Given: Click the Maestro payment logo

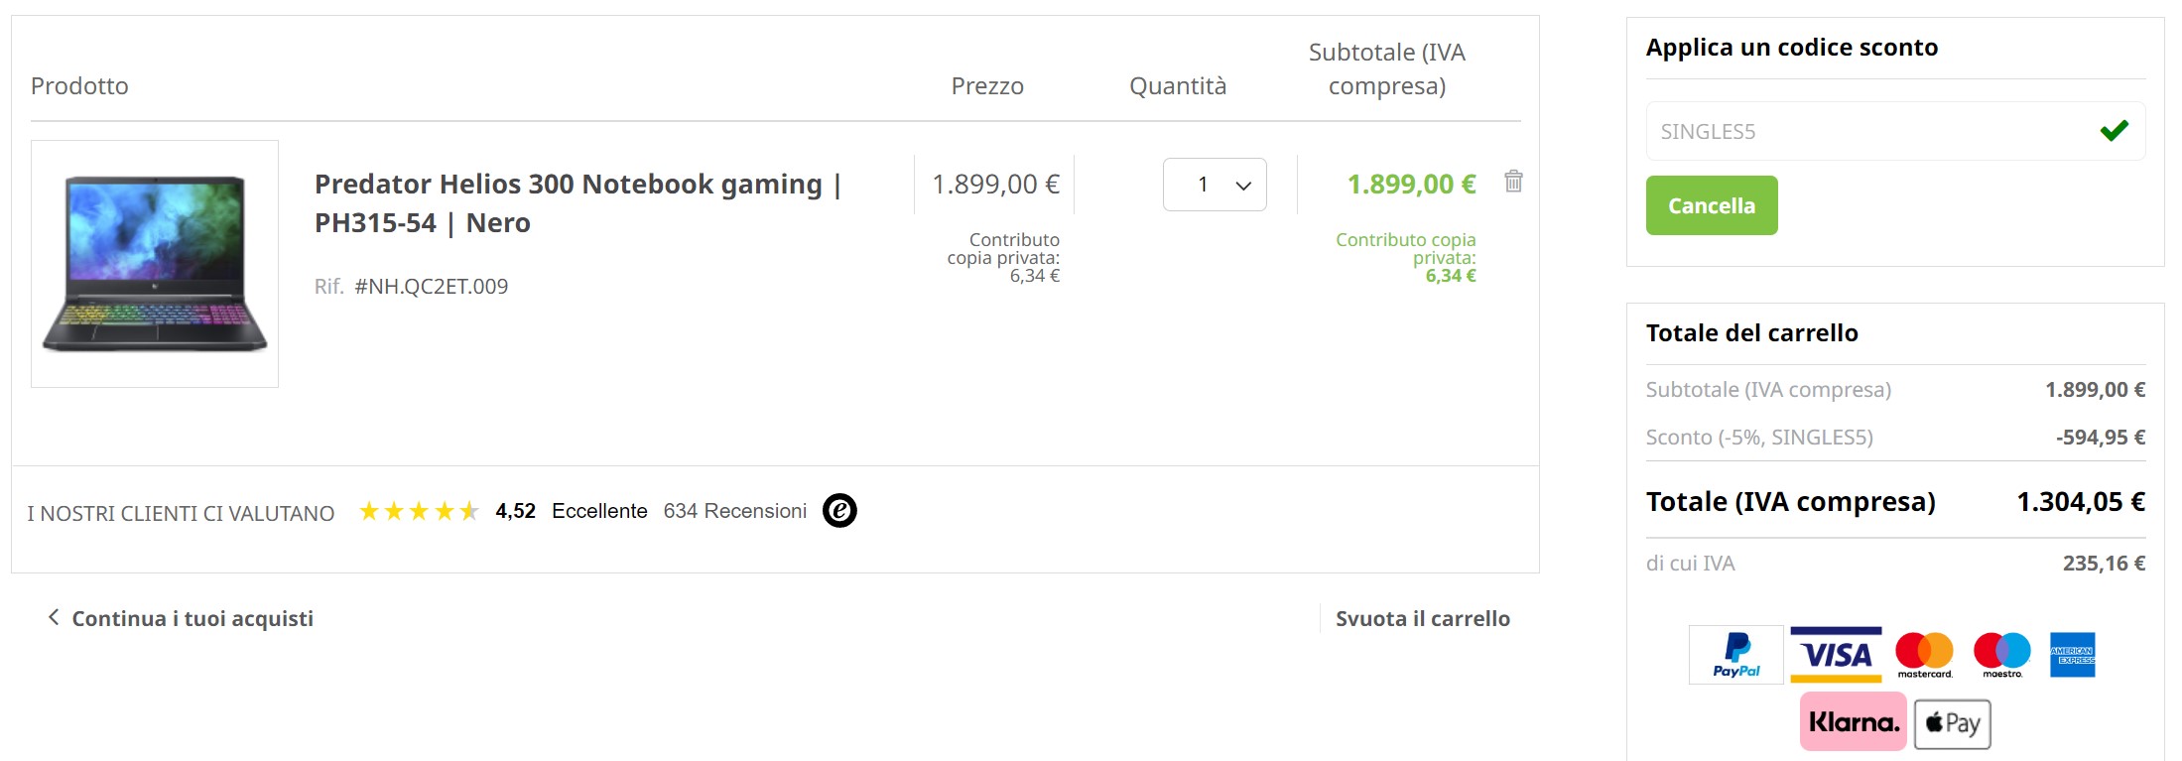Looking at the screenshot, I should [x=2001, y=655].
